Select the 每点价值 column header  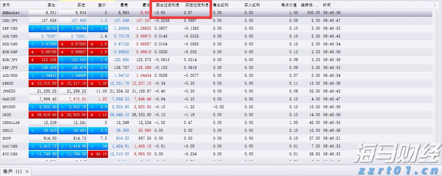coord(290,5)
